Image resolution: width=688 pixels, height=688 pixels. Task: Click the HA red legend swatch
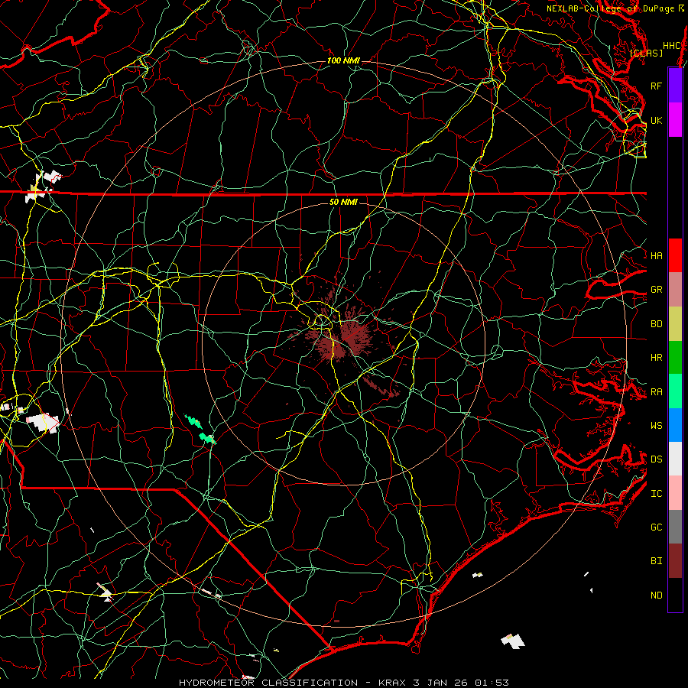click(x=675, y=255)
